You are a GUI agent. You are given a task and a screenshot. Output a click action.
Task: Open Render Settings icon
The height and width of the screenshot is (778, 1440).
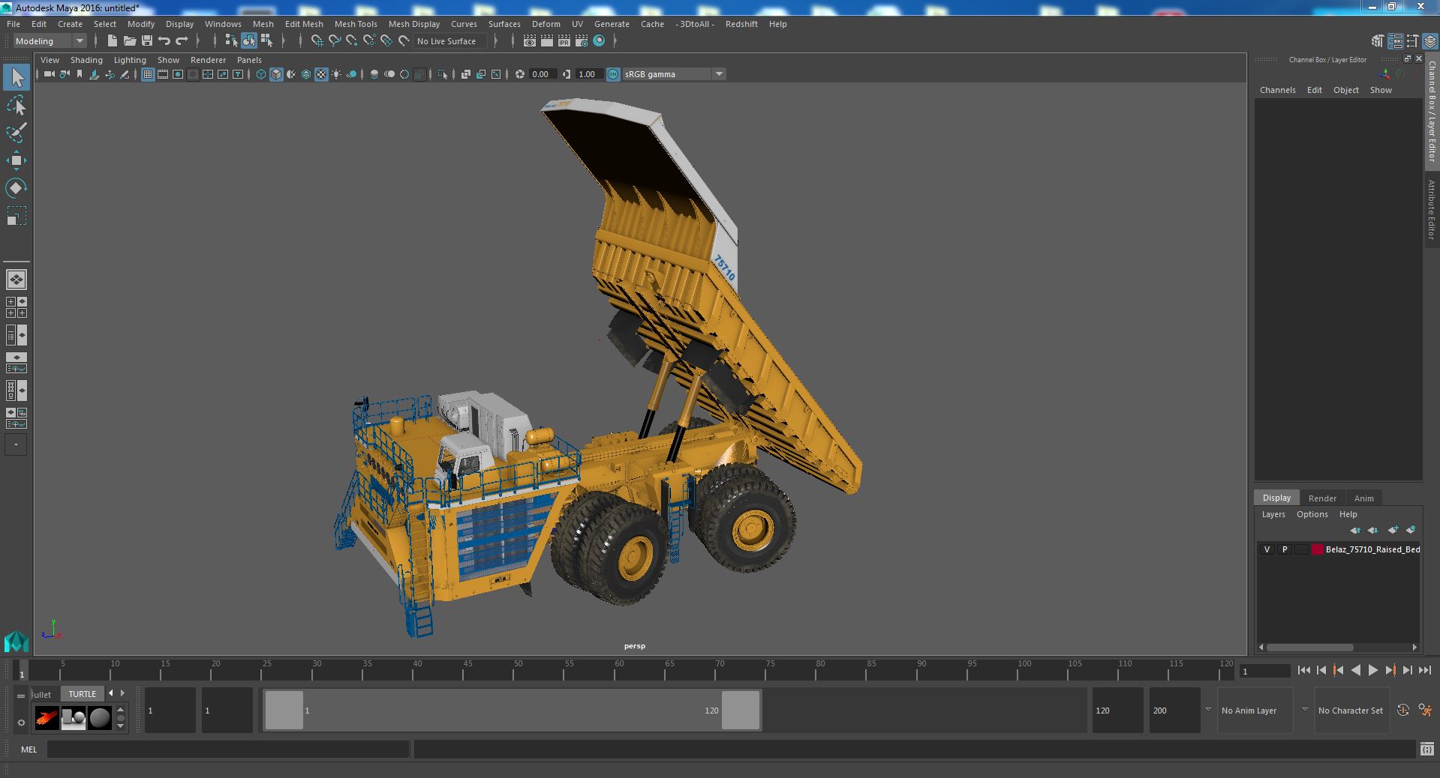582,41
